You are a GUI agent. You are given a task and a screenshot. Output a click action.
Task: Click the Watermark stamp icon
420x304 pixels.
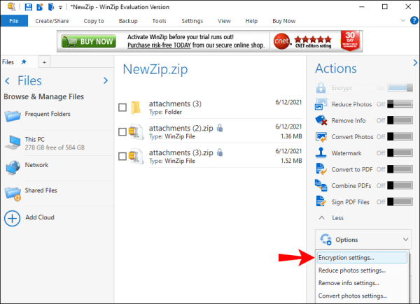(x=321, y=152)
